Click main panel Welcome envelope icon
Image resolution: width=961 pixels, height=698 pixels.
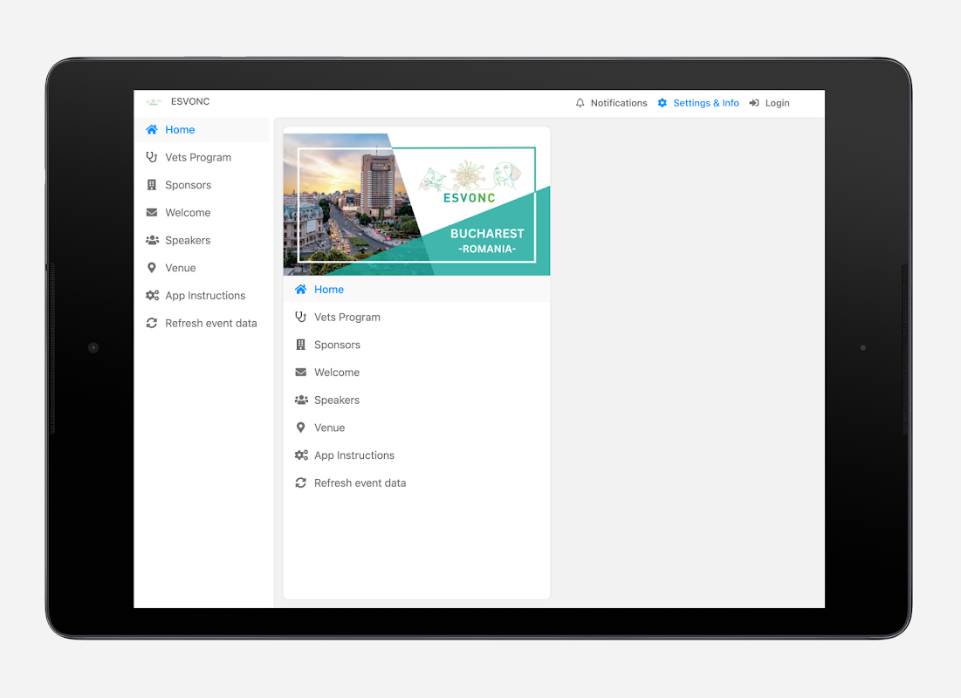300,372
